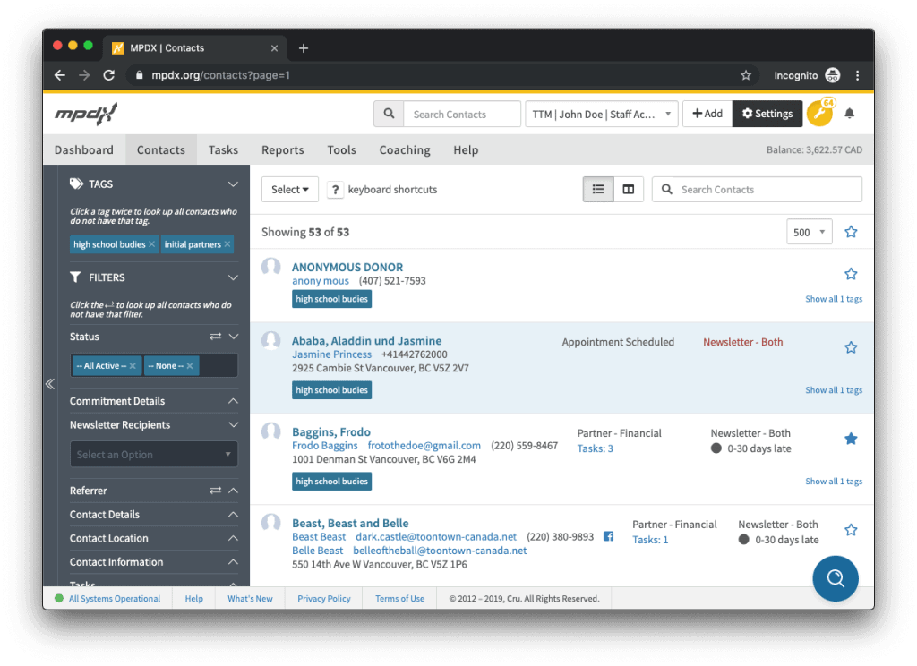Remove the initial partners tag filter

(x=227, y=244)
